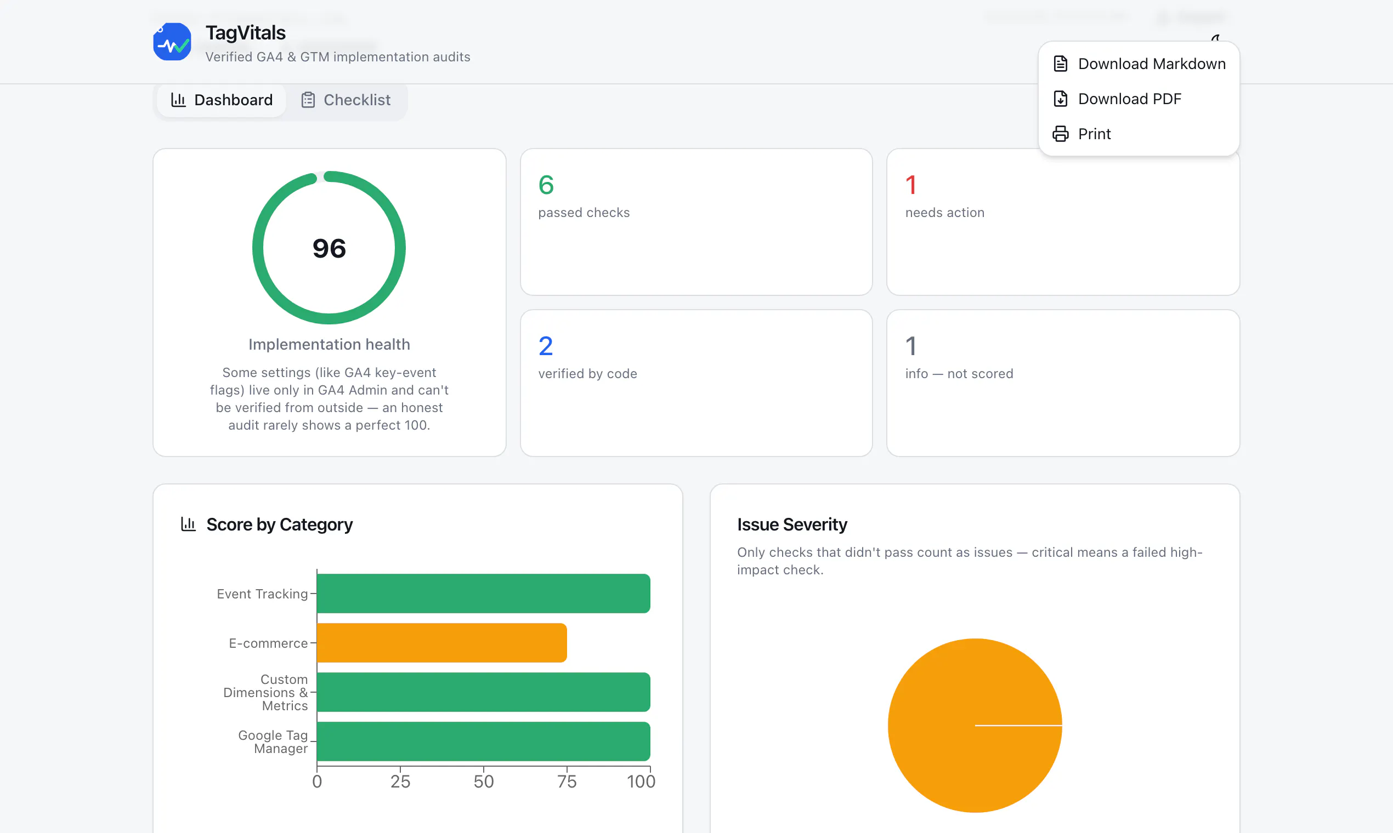Click the "Google Tag Manager" axis label
The width and height of the screenshot is (1393, 833).
(x=273, y=741)
